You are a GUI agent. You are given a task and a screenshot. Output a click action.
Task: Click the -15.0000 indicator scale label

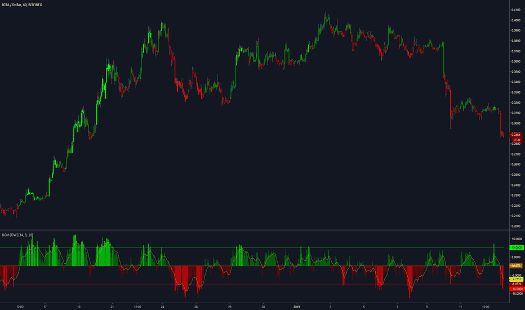(517, 294)
